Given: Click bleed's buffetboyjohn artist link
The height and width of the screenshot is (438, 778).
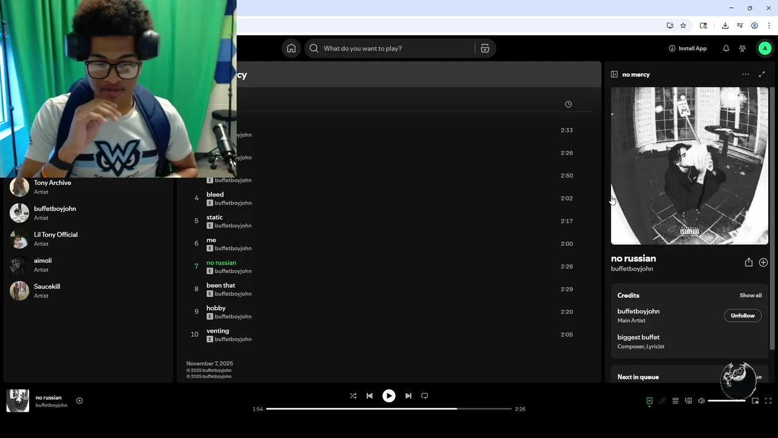Looking at the screenshot, I should click(x=233, y=203).
